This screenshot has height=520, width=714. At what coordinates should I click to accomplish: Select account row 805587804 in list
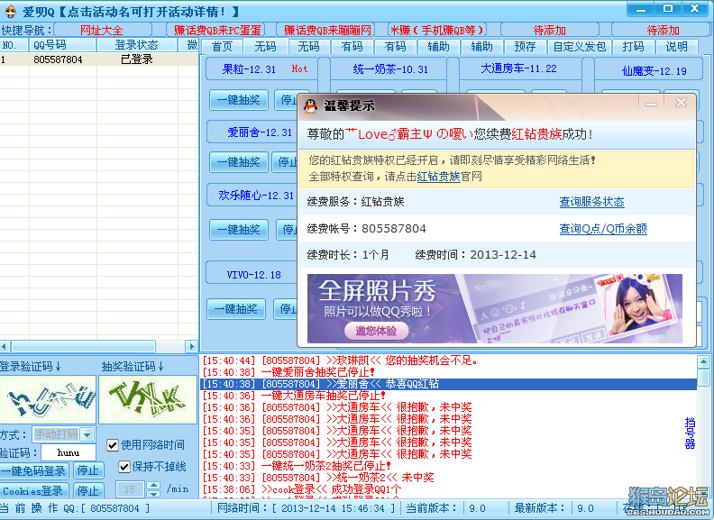[x=99, y=59]
